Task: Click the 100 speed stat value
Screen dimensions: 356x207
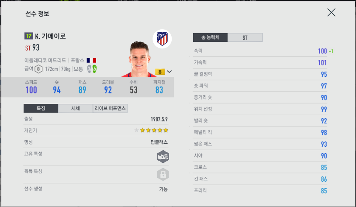Action: tap(31, 90)
